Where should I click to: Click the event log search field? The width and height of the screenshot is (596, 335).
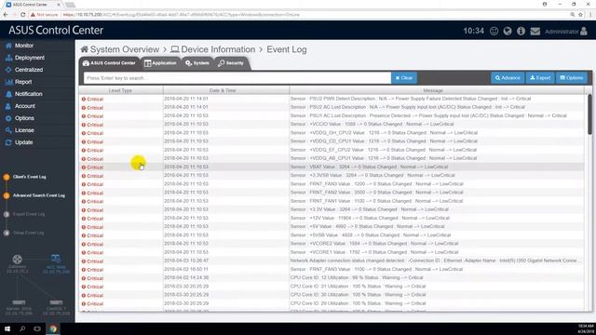point(237,78)
